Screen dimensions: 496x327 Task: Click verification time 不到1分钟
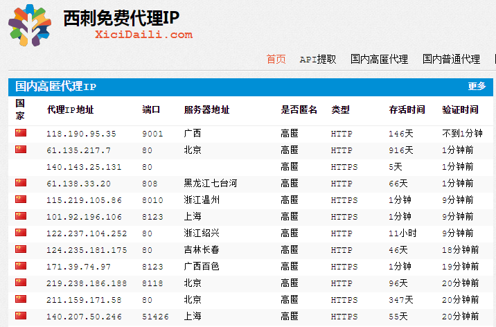(462, 133)
